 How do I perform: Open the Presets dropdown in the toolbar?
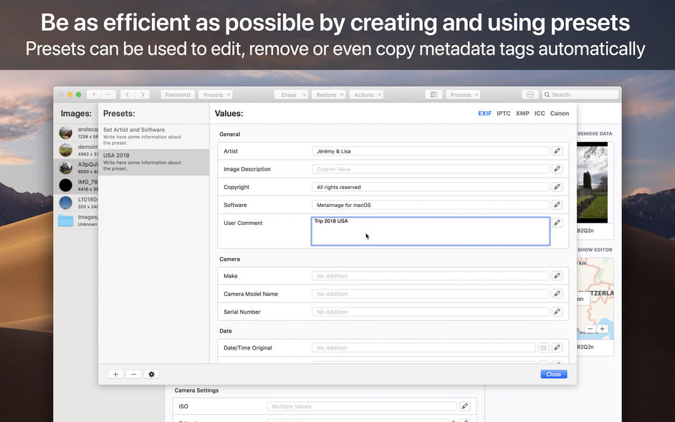coord(216,94)
